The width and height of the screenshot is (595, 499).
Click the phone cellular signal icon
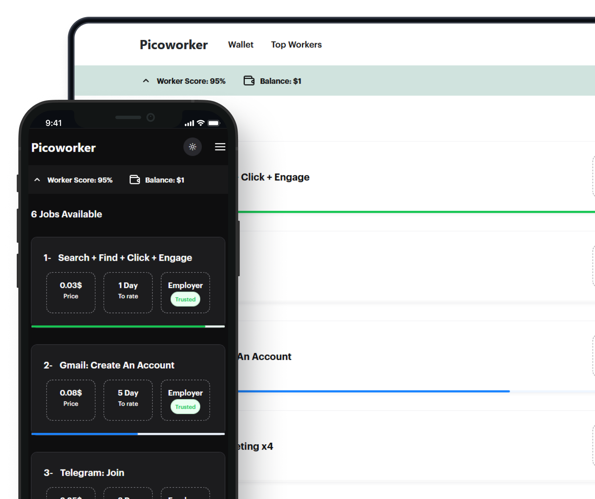pos(189,123)
